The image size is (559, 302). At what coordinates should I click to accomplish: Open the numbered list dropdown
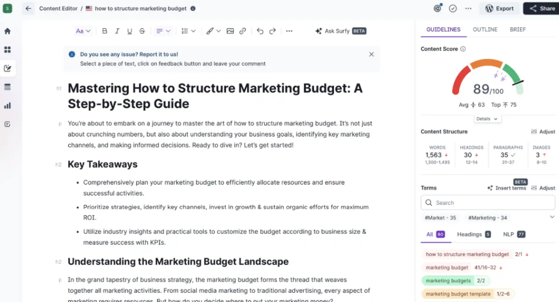click(x=188, y=31)
